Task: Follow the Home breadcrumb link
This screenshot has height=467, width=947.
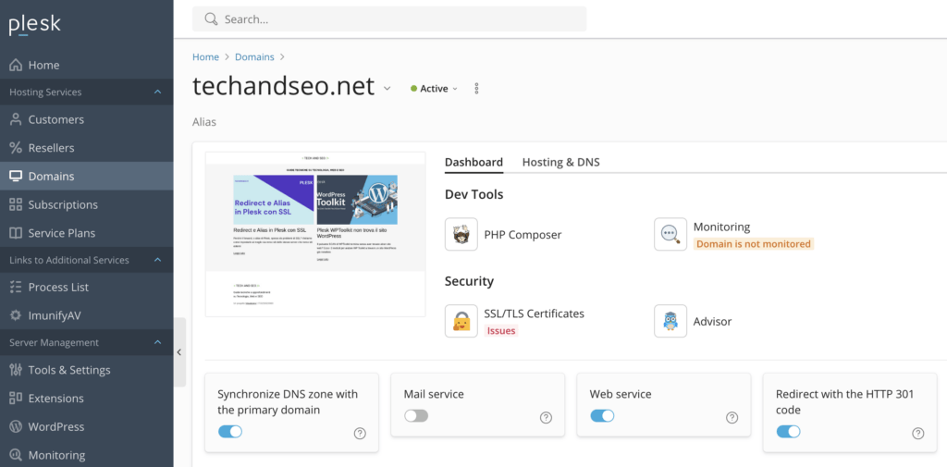Action: pyautogui.click(x=205, y=56)
